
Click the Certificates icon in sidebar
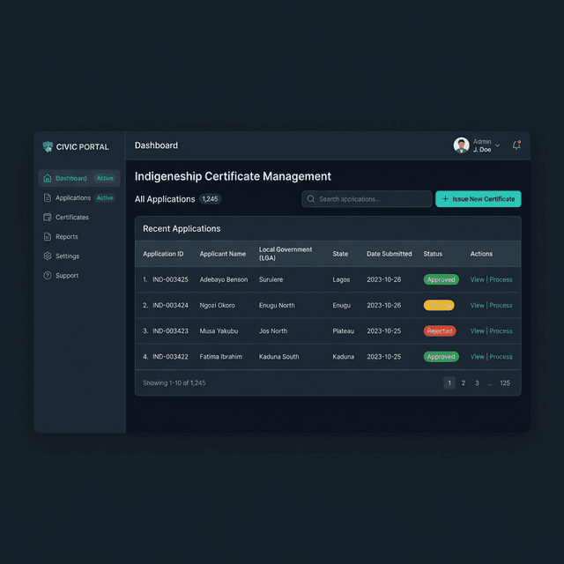[48, 218]
